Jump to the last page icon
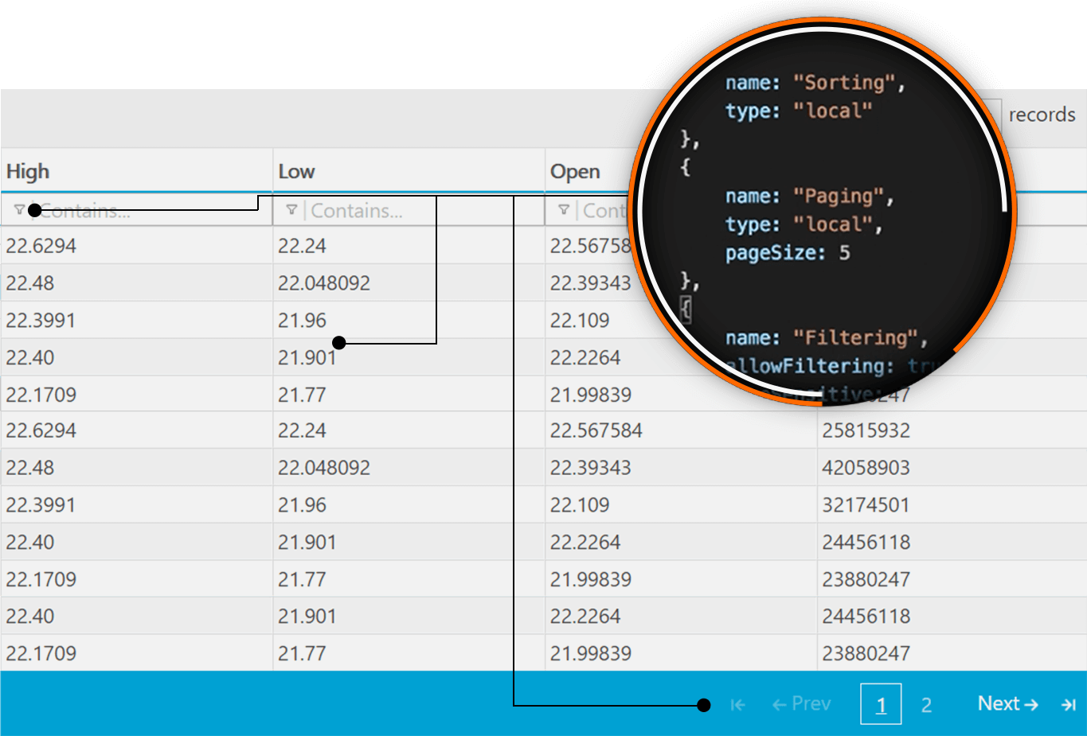 pyautogui.click(x=1069, y=705)
